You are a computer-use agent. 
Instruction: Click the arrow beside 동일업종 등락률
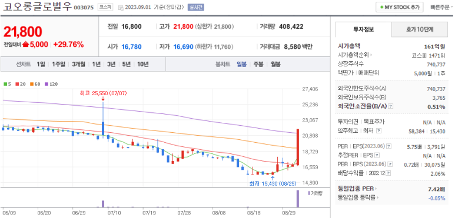pyautogui.click(x=378, y=198)
